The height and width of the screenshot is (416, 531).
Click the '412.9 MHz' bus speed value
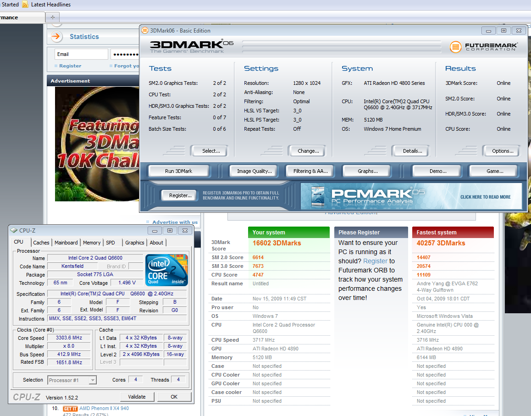pos(69,354)
